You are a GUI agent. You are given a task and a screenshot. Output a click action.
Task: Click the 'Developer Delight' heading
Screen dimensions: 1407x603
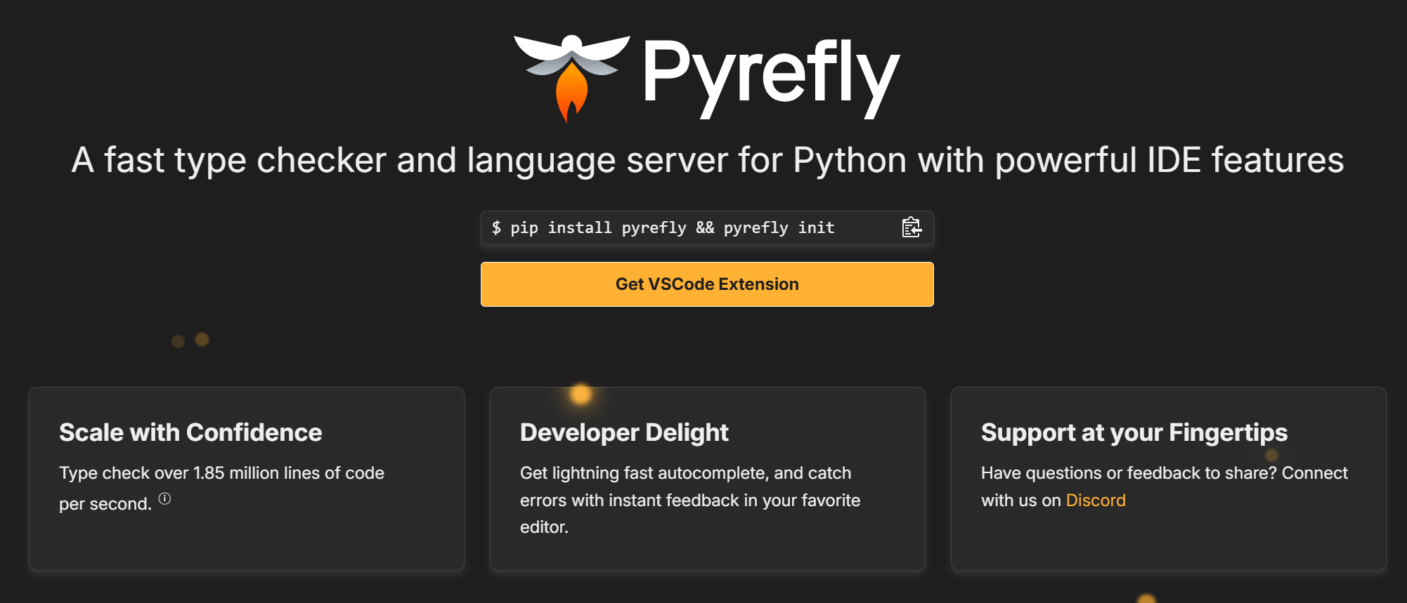624,432
